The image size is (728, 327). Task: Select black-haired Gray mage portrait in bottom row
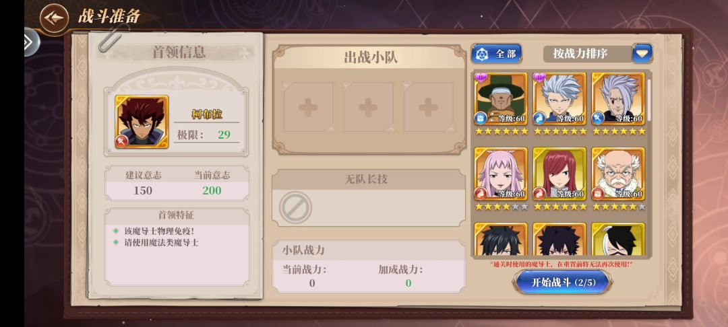click(500, 239)
